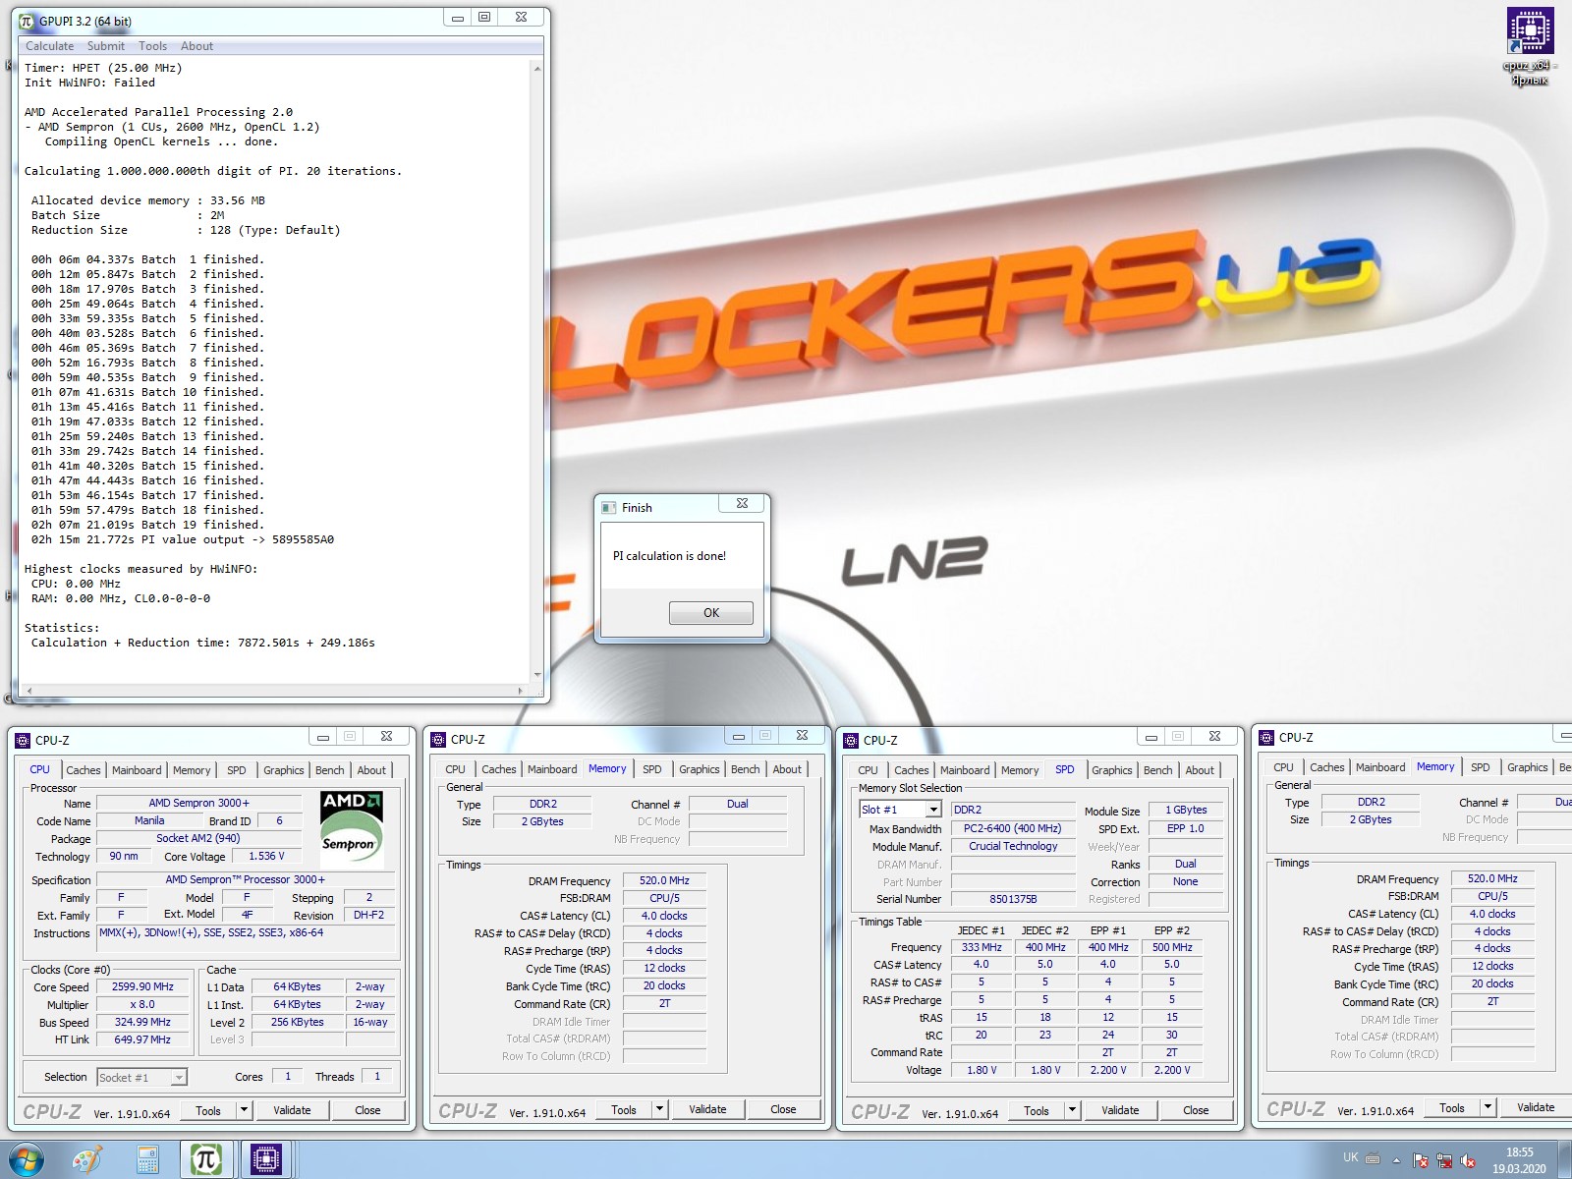Screen dimensions: 1572x1179
Task: Click Validate in the CPU-Z CPU window
Action: click(x=292, y=1110)
